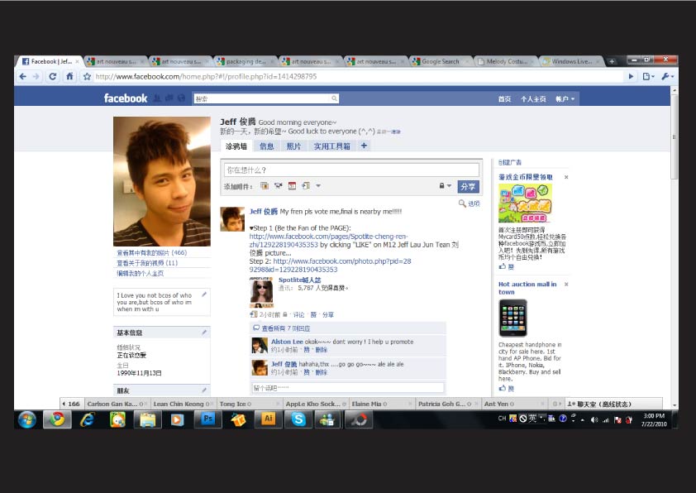The image size is (696, 493).
Task: Expand more attachment options arrow
Action: point(318,185)
